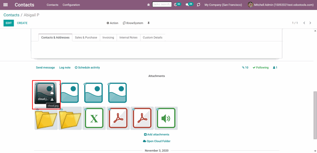The width and height of the screenshot is (317, 153).
Task: Click the Contacts app title
Action: pyautogui.click(x=25, y=5)
